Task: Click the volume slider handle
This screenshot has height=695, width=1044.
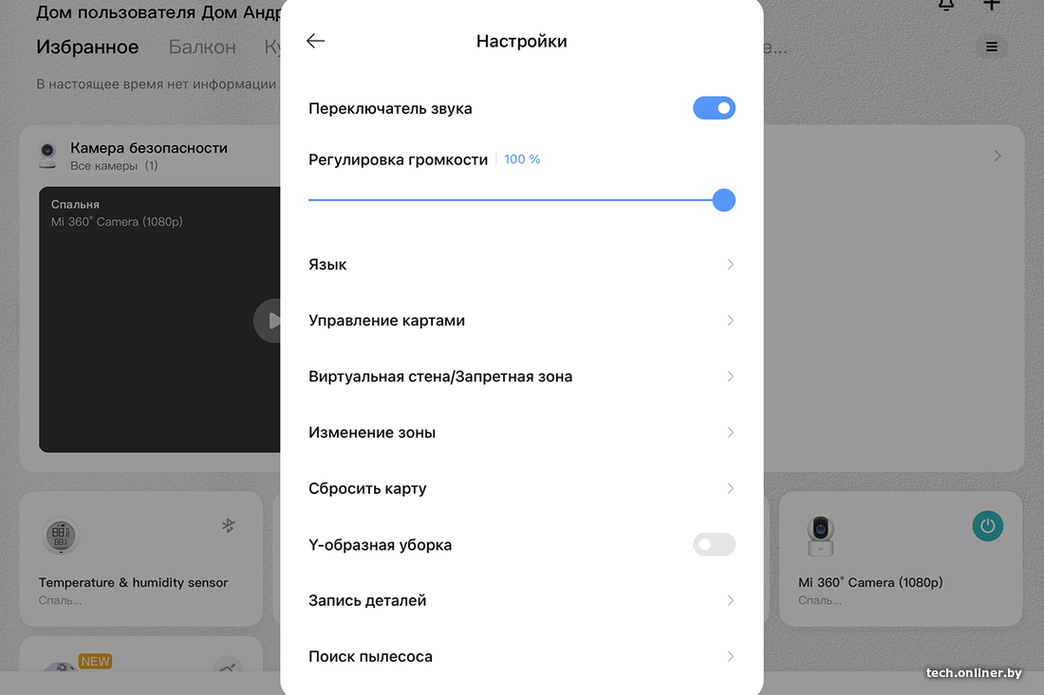Action: 723,199
